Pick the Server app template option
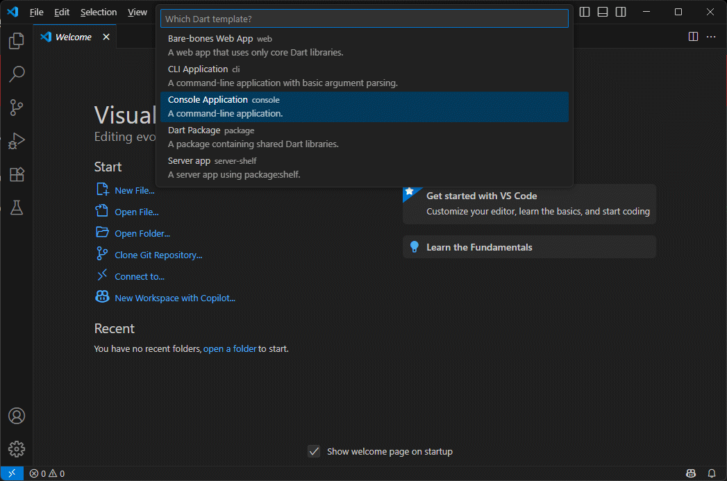Screen dimensions: 727x481 tap(364, 167)
